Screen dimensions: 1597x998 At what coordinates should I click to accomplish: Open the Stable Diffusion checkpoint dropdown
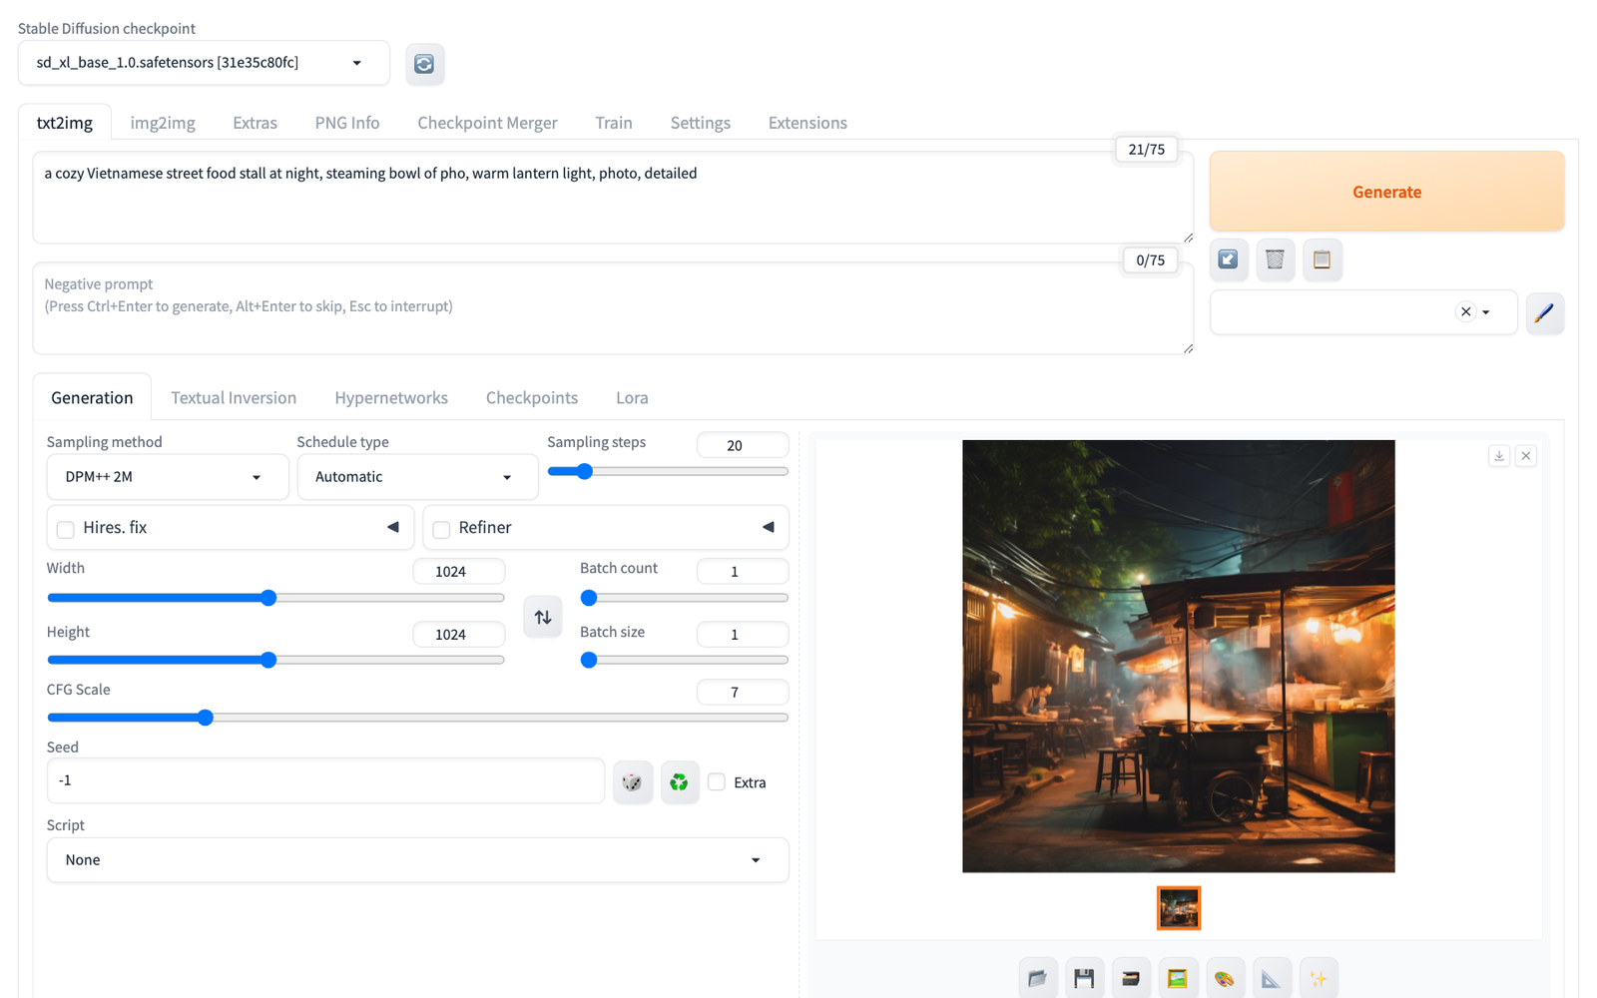(x=204, y=63)
